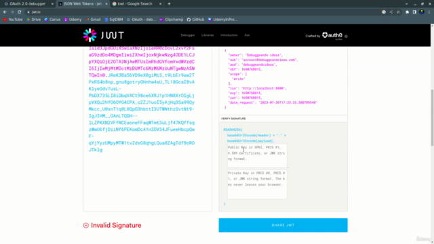
Task: Click the "aud" debuggeandoideas line
Action: click(x=252, y=64)
